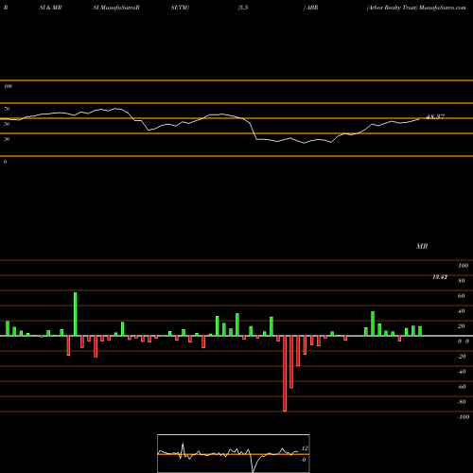Click the MR axis label -100
Image resolution: width=473 pixels, height=473 pixels.
coord(464,417)
